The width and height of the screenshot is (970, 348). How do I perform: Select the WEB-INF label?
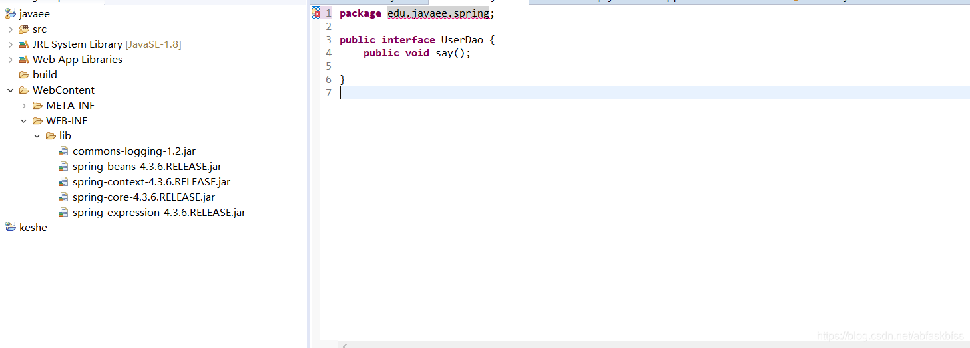67,120
